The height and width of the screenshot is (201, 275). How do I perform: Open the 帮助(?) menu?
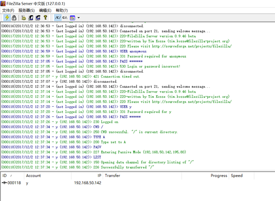click(x=62, y=10)
